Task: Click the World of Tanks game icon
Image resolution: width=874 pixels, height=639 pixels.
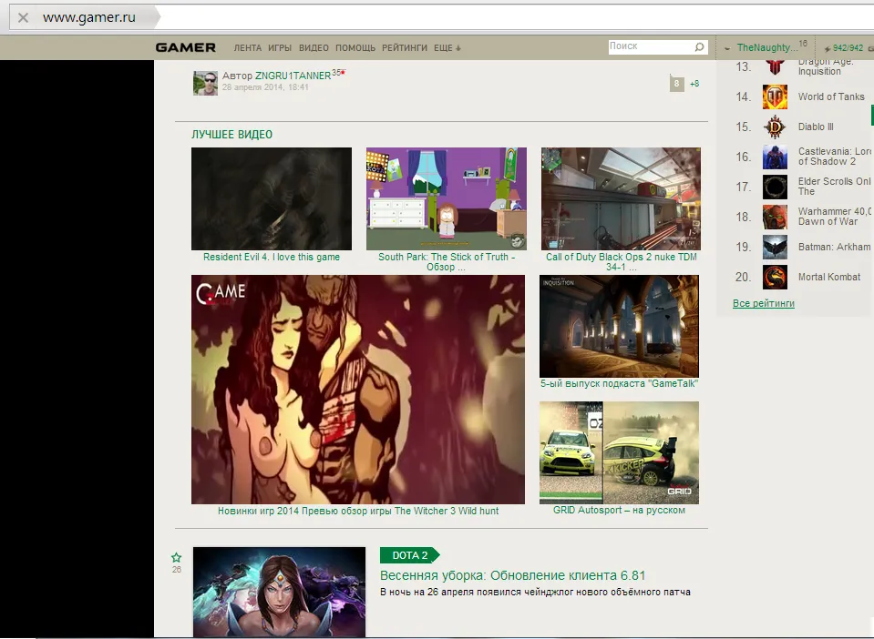Action: click(775, 96)
